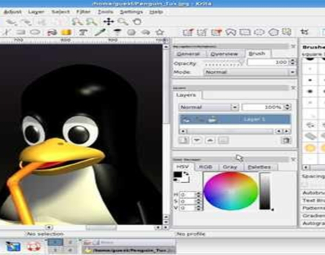325x255 pixels.
Task: Click the S saturation stepper arrows
Action: (x=199, y=201)
